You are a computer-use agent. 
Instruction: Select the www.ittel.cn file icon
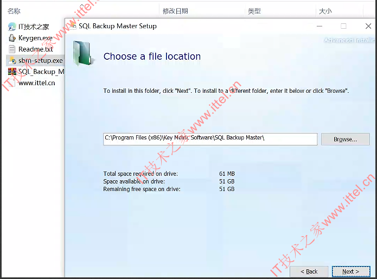pyautogui.click(x=12, y=83)
